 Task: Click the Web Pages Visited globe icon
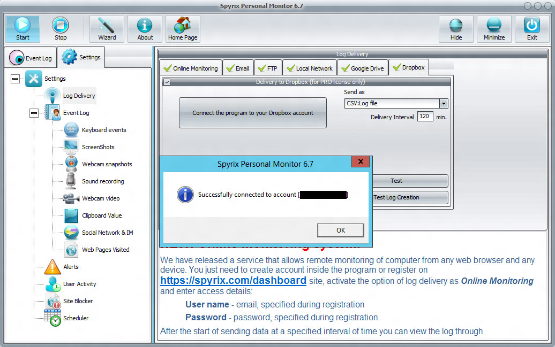pos(71,250)
